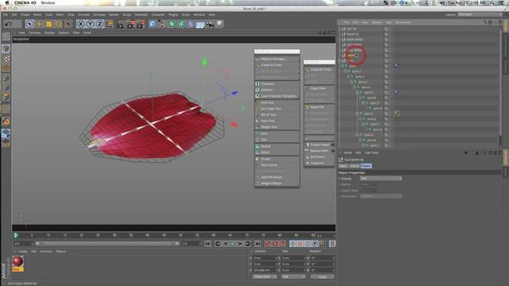The height and width of the screenshot is (286, 509).
Task: Click the green NURBS generator icon
Action: click(172, 24)
